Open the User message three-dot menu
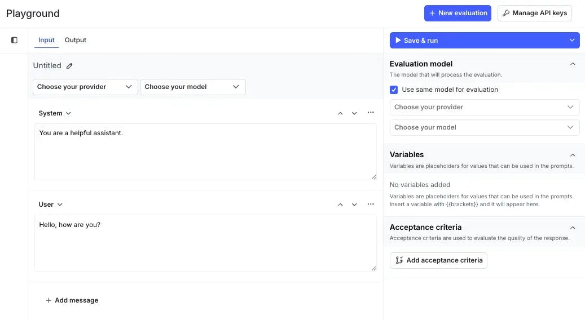Screen dimensions: 585x320 point(371,204)
